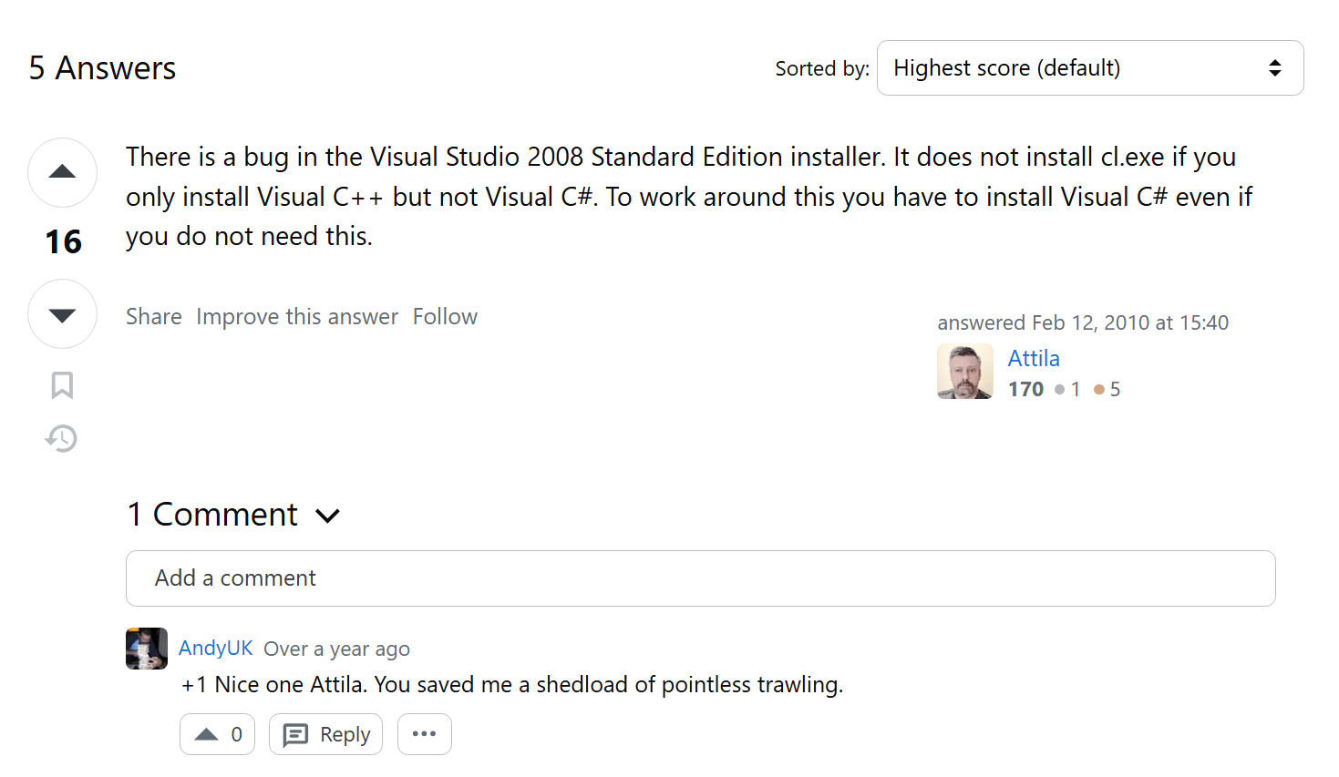Bookmark this answer
Screen dimensions: 1339x777
[x=62, y=385]
